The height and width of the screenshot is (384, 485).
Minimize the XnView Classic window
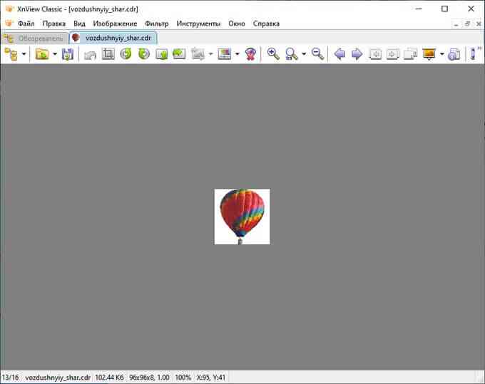tap(419, 9)
